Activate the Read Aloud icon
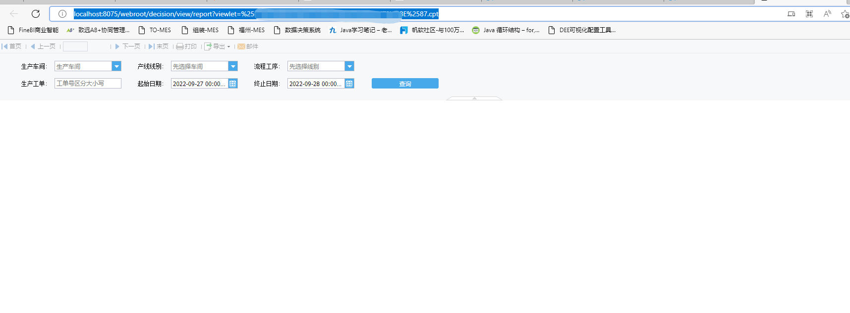 pyautogui.click(x=827, y=14)
